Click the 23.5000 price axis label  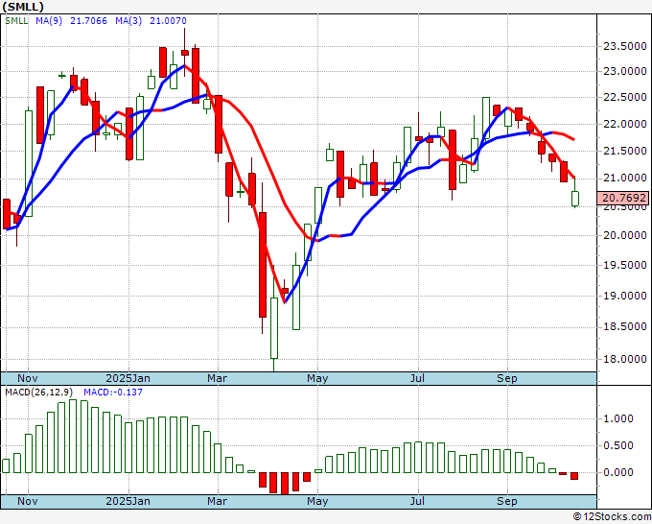(625, 46)
